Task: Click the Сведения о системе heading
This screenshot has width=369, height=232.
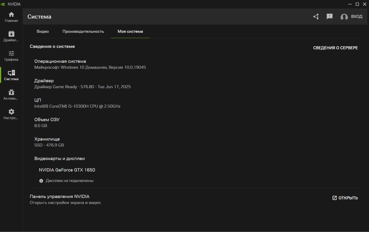Action: [52, 46]
